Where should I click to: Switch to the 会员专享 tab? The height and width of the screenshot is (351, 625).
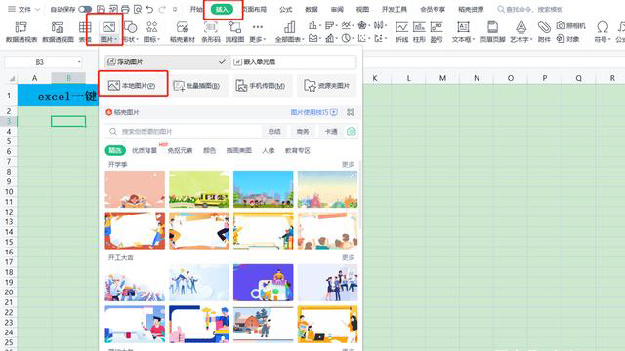433,9
